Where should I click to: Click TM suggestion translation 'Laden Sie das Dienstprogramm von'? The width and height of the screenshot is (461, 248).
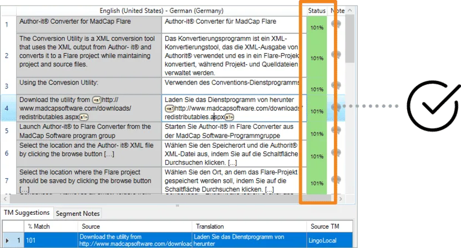click(239, 237)
